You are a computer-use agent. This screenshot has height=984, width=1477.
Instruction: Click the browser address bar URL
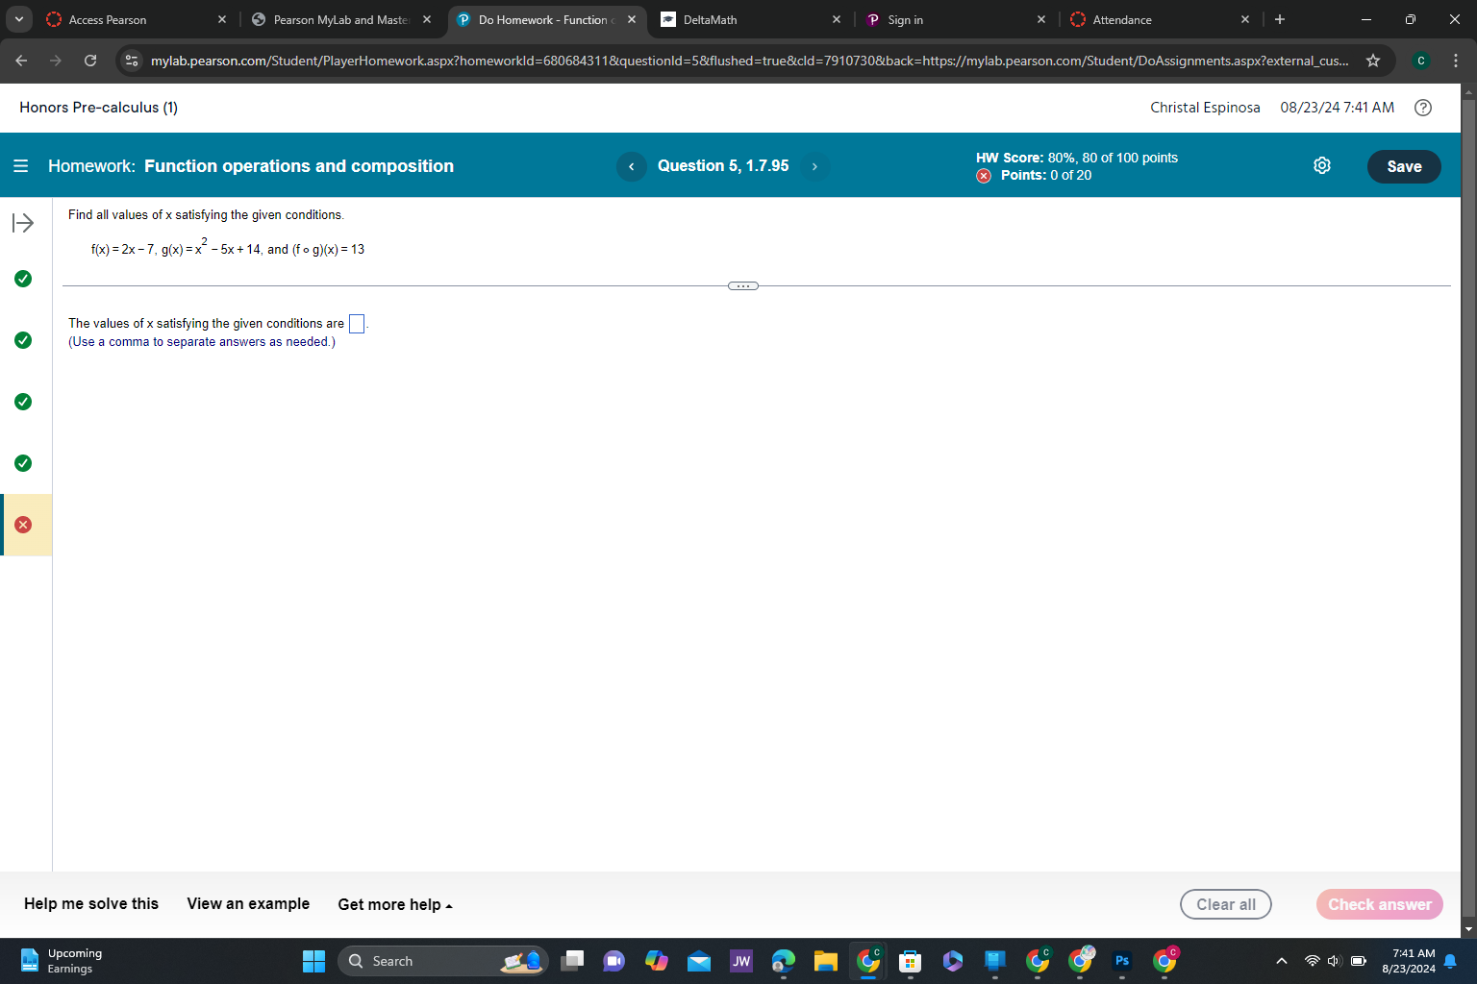coord(750,61)
